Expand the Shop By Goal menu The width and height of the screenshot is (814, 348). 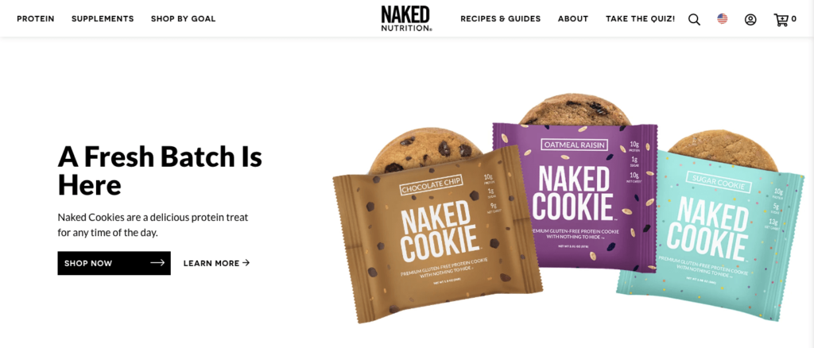184,18
